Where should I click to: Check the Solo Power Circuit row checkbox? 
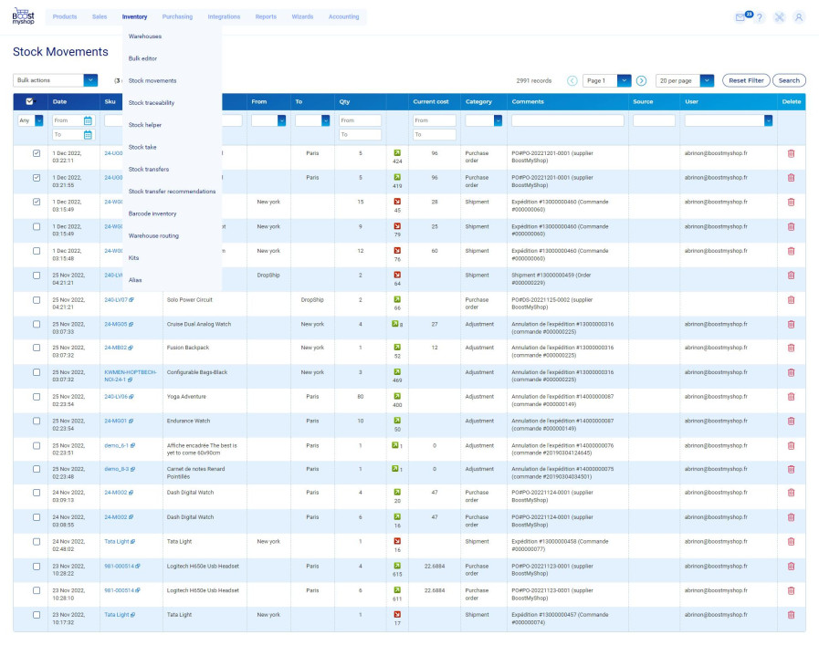[37, 299]
